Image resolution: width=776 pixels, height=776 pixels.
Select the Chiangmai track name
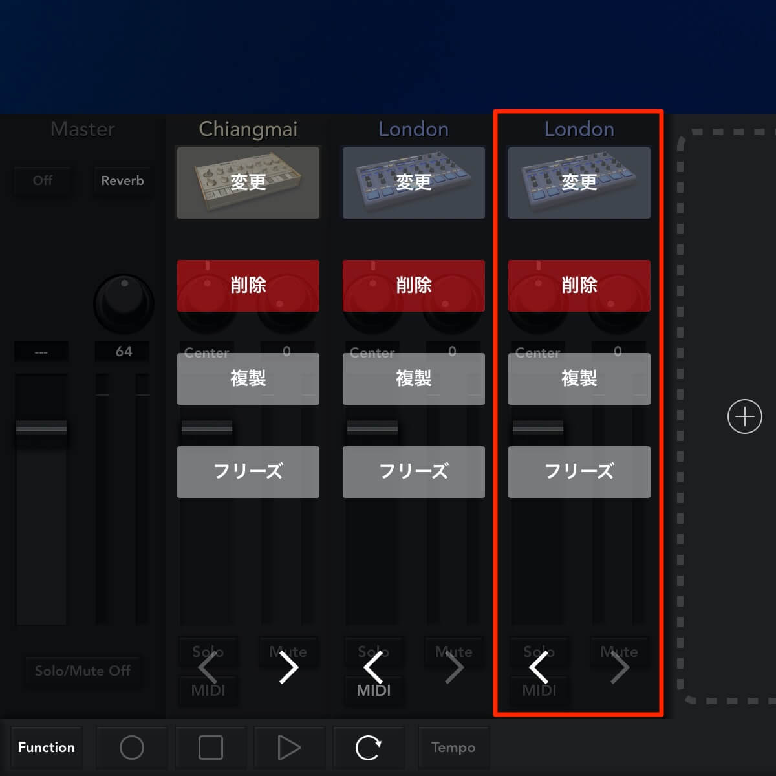[x=248, y=129]
